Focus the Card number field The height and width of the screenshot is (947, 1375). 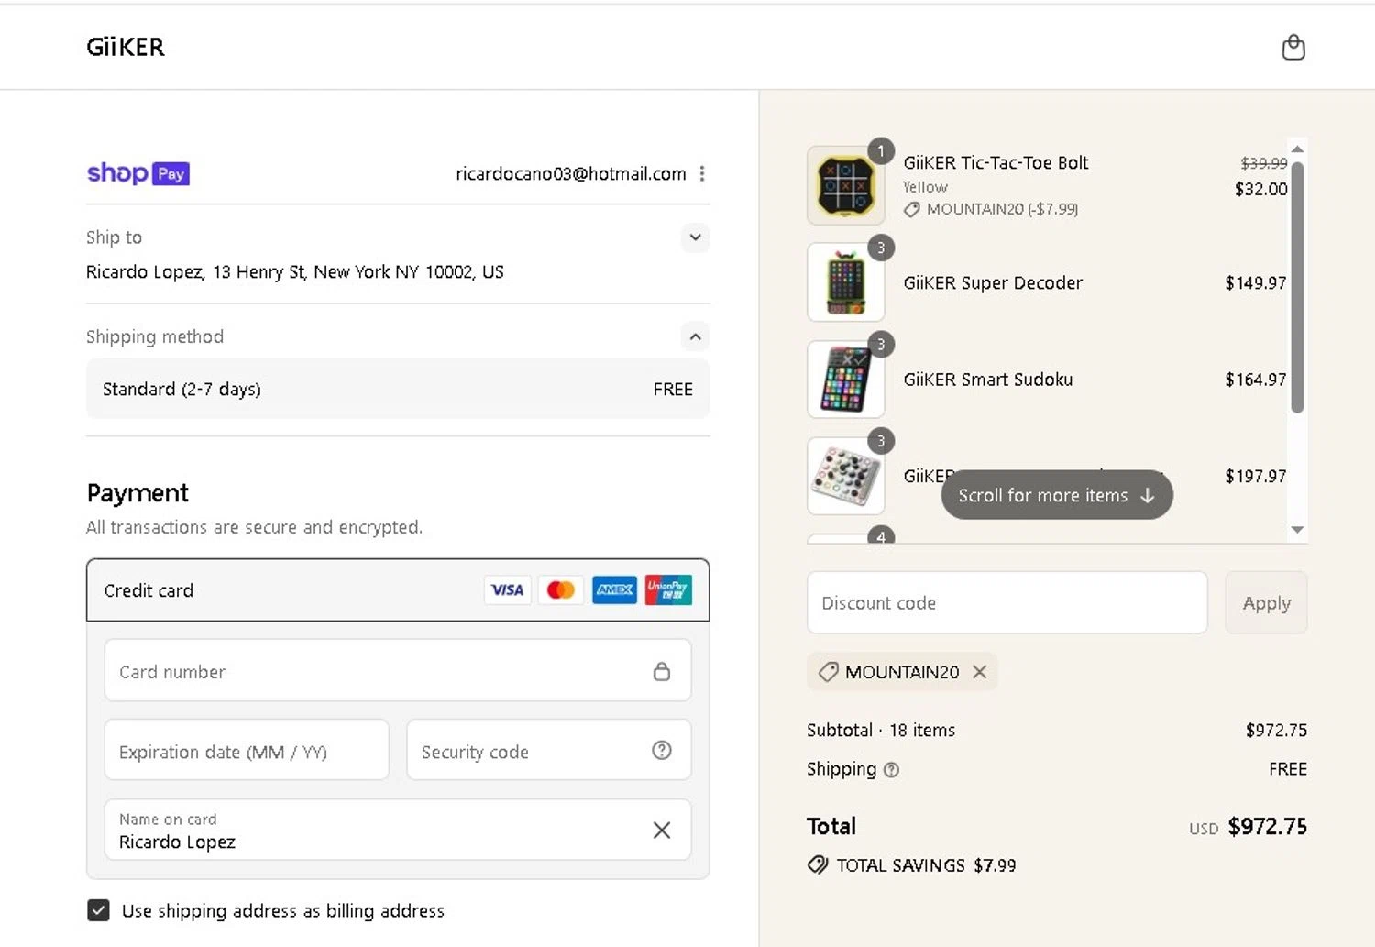point(398,671)
